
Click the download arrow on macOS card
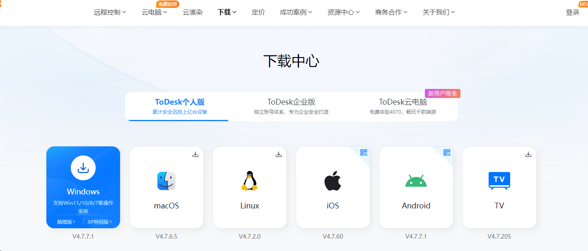pos(195,154)
